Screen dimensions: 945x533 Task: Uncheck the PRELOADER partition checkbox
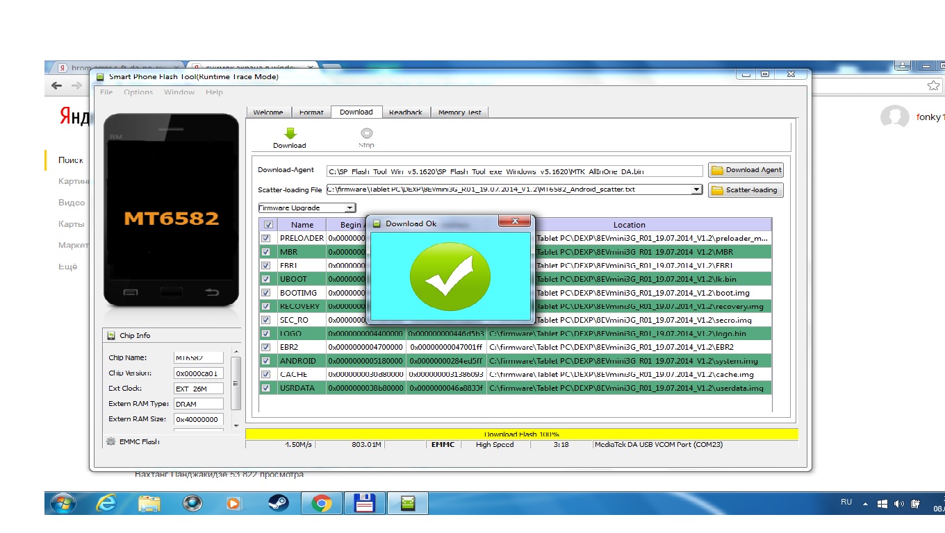[265, 238]
